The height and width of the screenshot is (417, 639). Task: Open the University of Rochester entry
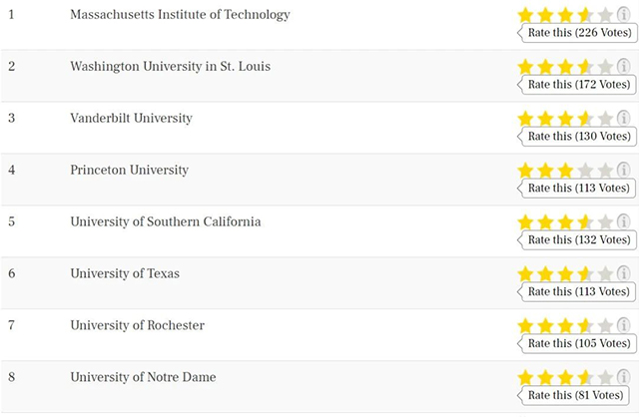[x=138, y=325]
